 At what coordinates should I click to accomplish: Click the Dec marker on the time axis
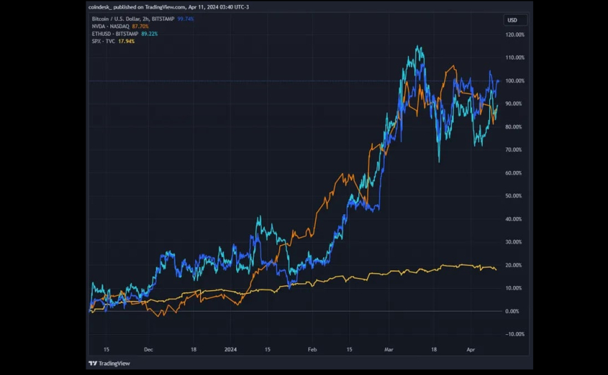(x=149, y=349)
